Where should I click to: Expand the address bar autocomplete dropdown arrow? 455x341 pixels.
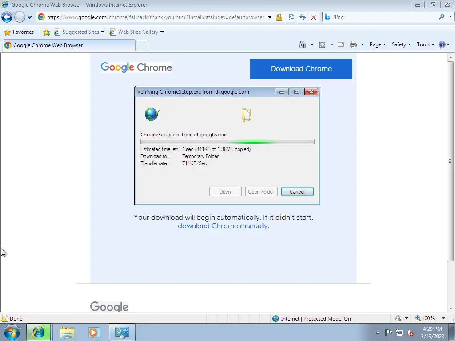tap(270, 17)
